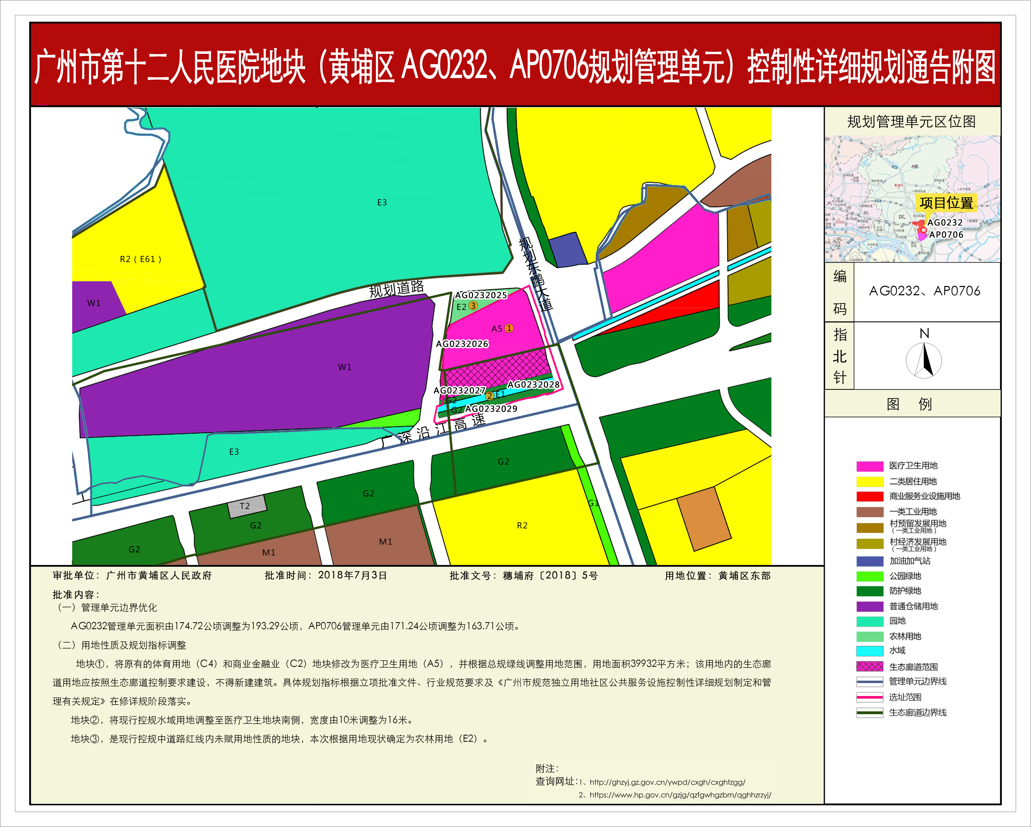This screenshot has width=1031, height=827.
Task: Click the 用地位置 黄埔区东部 text
Action: coord(718,576)
